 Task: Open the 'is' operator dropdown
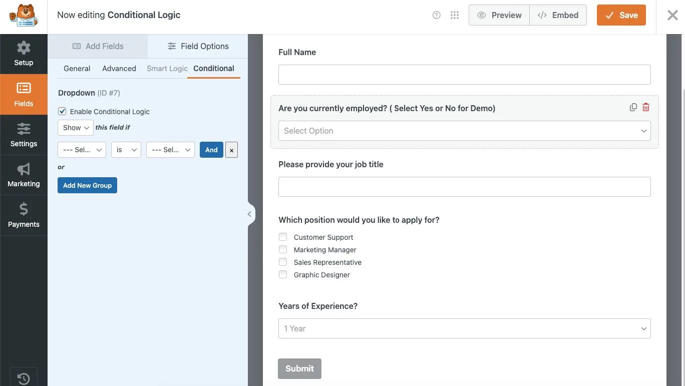126,150
